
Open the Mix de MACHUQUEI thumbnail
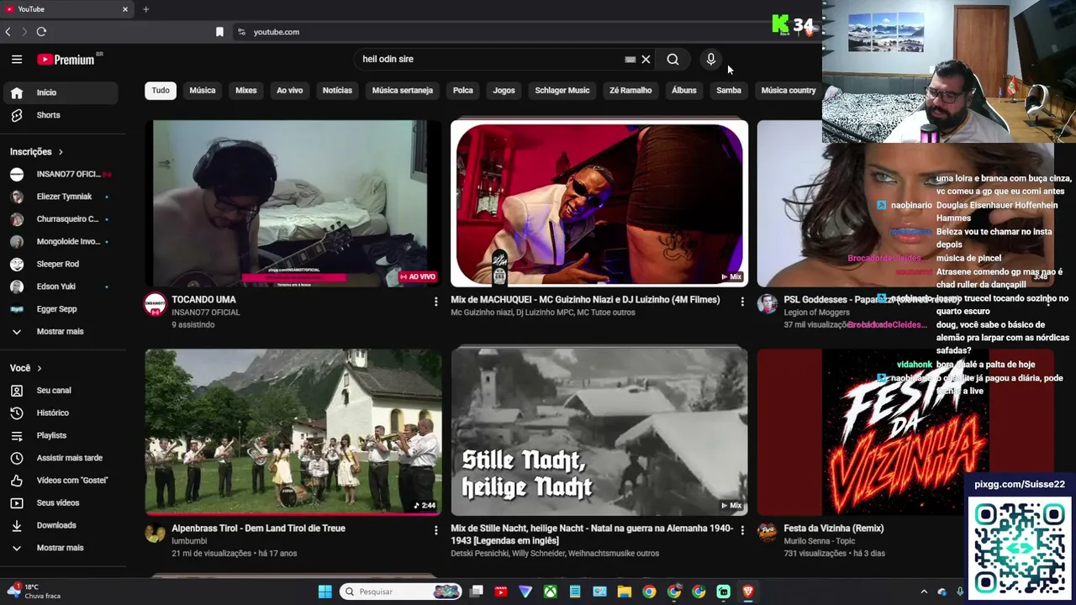[x=599, y=203]
